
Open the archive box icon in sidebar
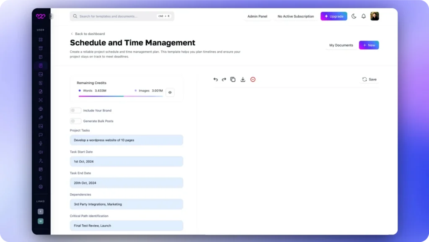click(41, 48)
